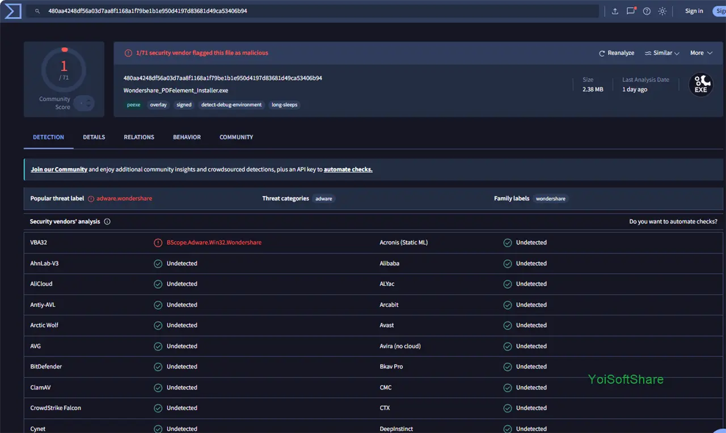This screenshot has height=433, width=726.
Task: Click the CrowdStrike Falcon undetected checkmark
Action: point(158,408)
